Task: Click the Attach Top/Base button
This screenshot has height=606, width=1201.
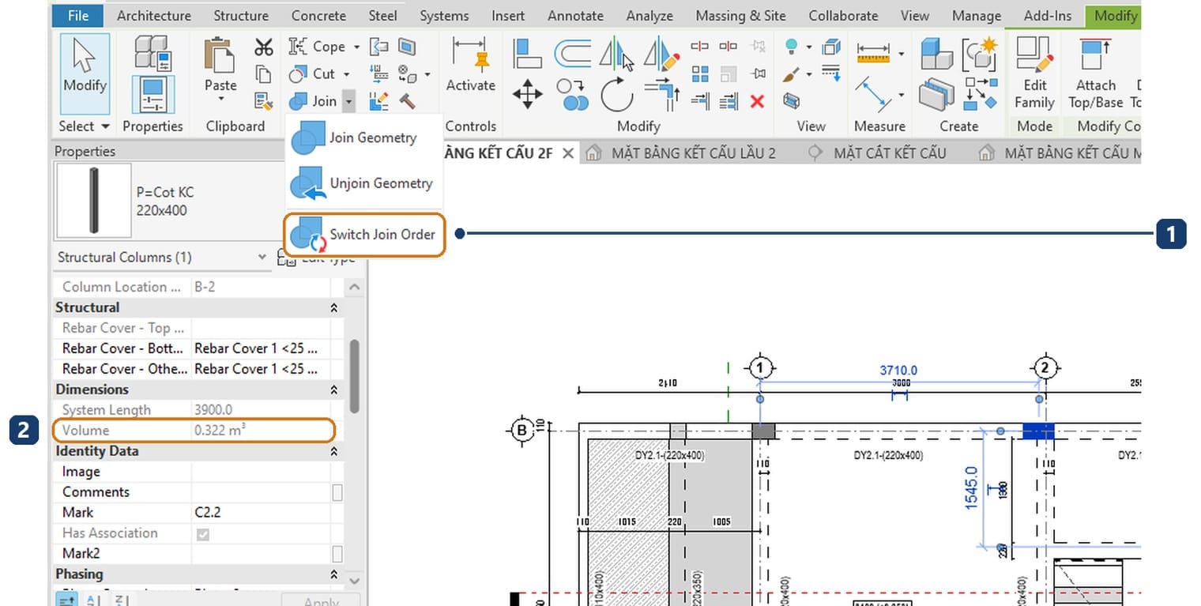Action: pos(1095,73)
